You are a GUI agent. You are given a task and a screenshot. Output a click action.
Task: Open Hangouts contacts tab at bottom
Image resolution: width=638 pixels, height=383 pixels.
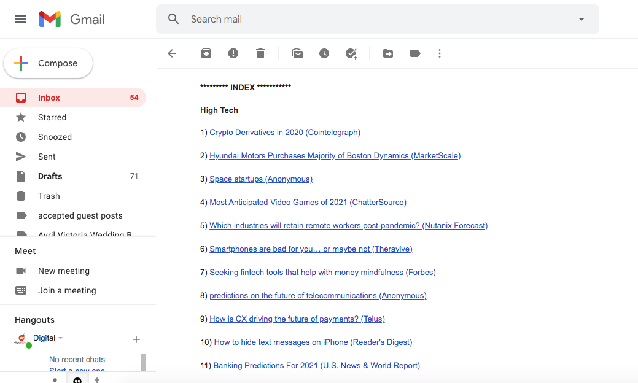[55, 380]
